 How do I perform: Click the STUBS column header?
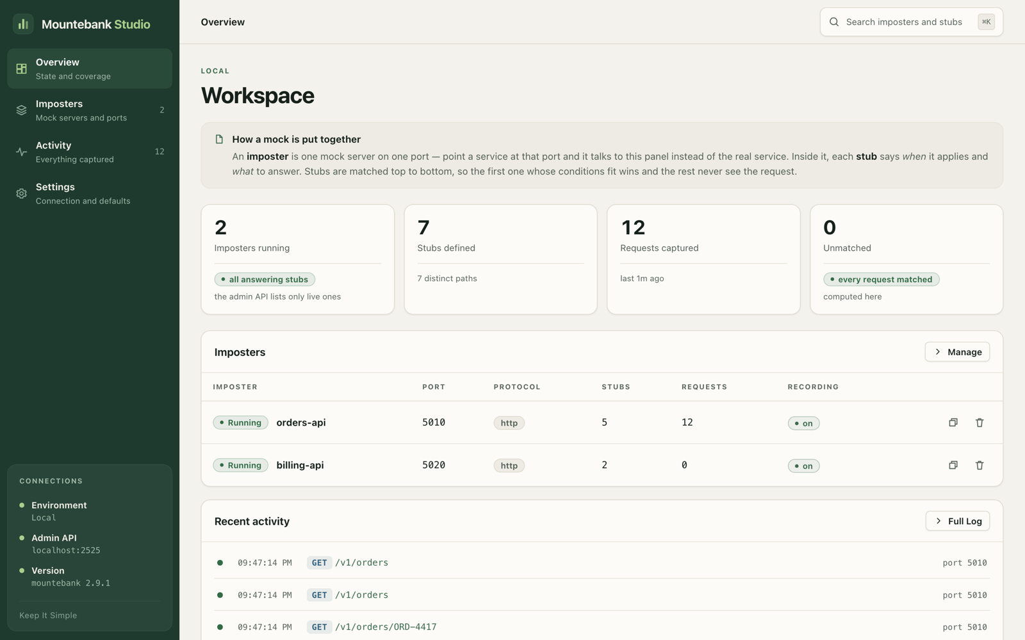(x=616, y=387)
